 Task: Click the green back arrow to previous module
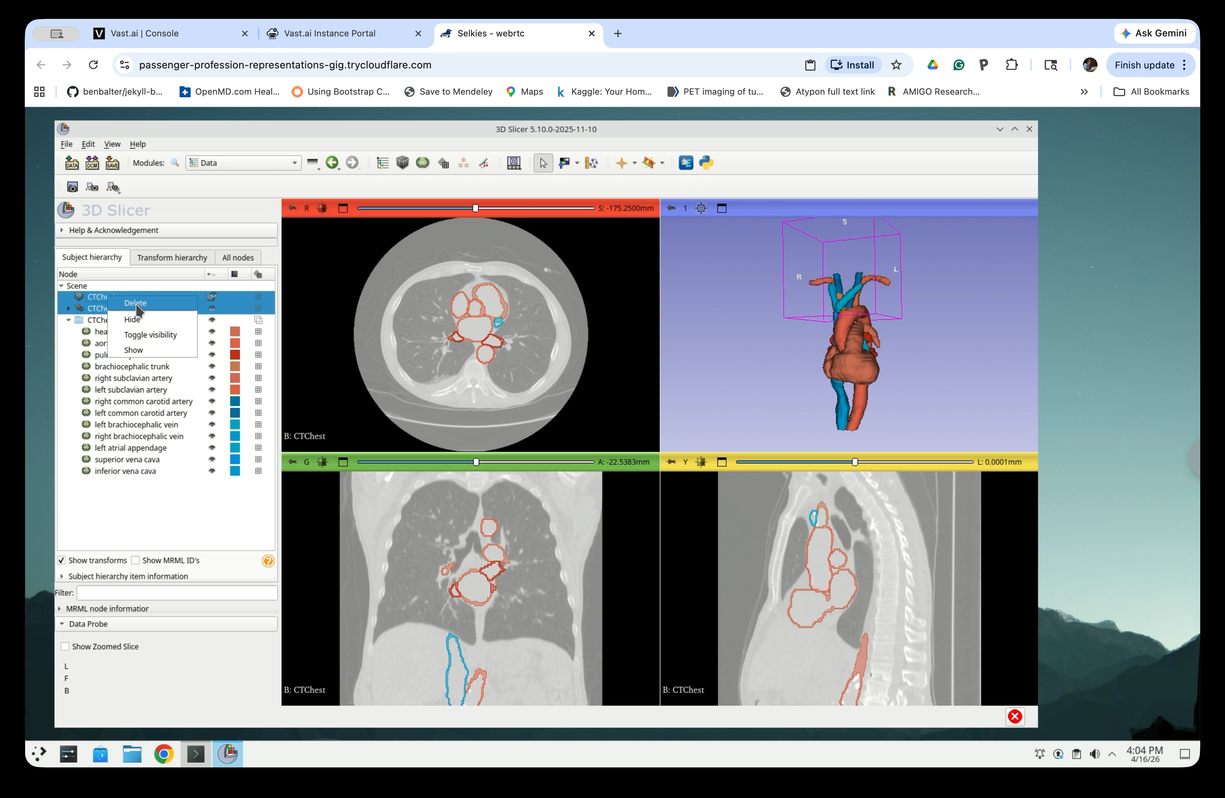(x=333, y=162)
